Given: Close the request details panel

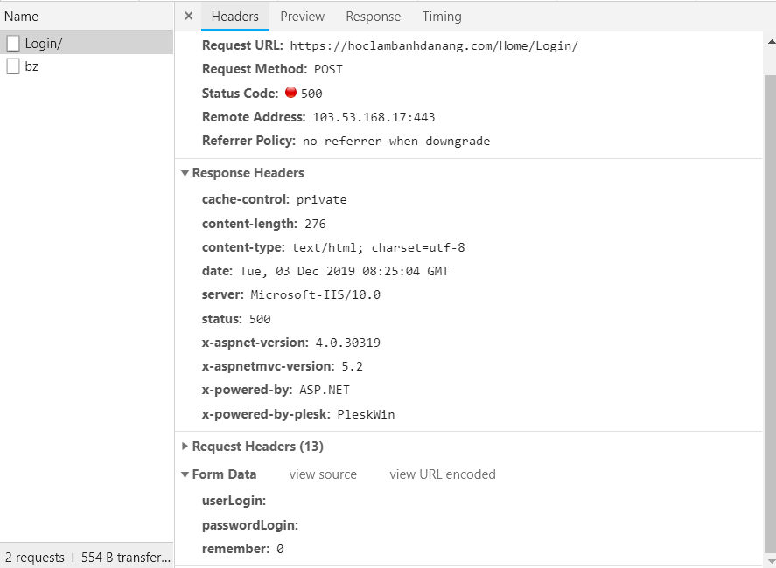Looking at the screenshot, I should [x=189, y=16].
